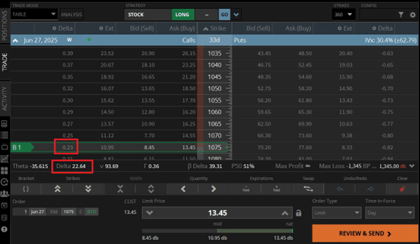The image size is (420, 244).
Task: Click the calls Delta column header
Action: [x=63, y=28]
